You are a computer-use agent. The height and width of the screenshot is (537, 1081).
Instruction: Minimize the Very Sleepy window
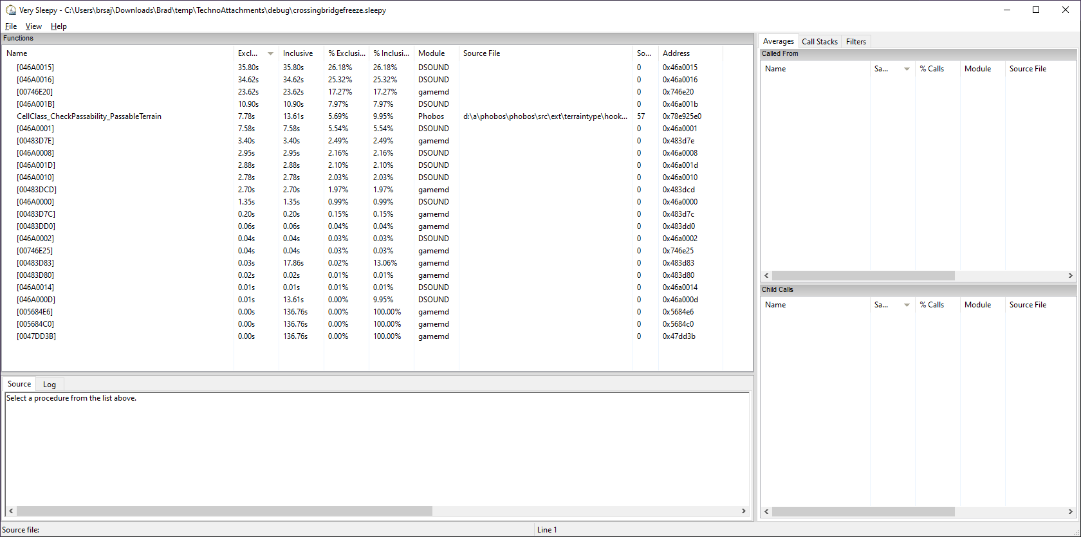click(x=1006, y=10)
